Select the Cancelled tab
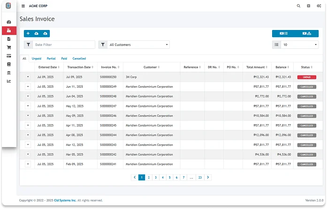Screen dimensions: 327x209 79,59
